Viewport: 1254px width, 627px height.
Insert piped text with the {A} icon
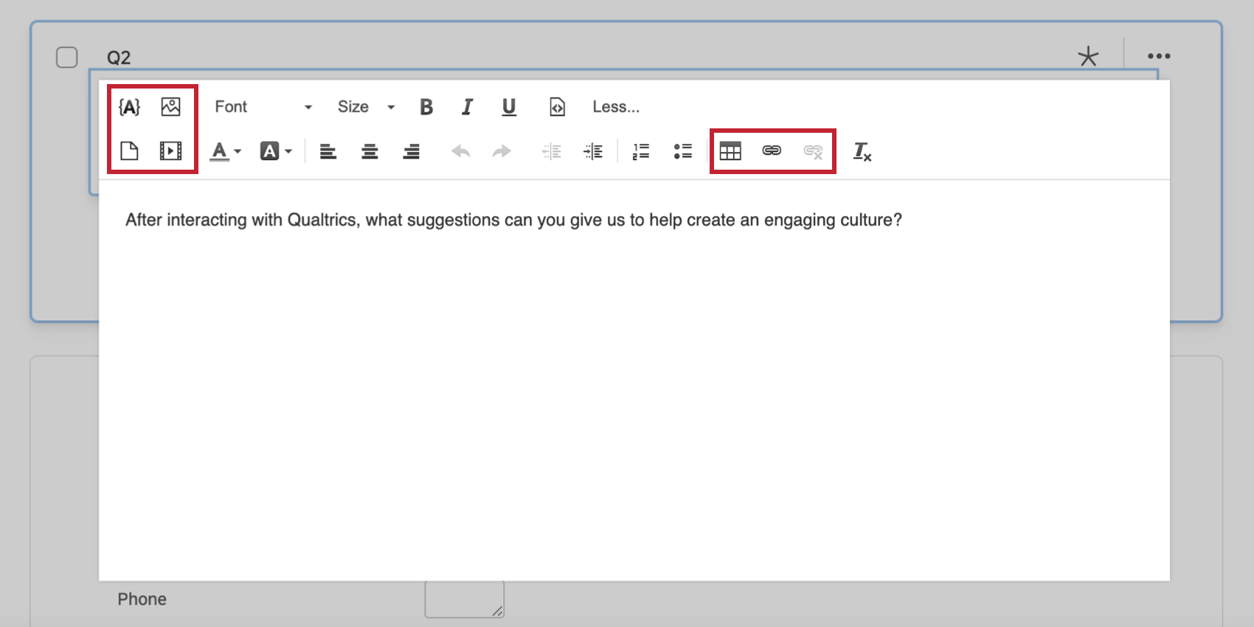[x=129, y=107]
